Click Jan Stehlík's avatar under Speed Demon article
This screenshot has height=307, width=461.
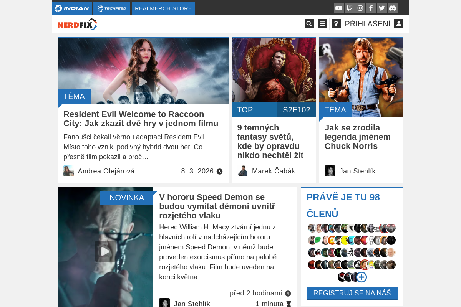164,303
